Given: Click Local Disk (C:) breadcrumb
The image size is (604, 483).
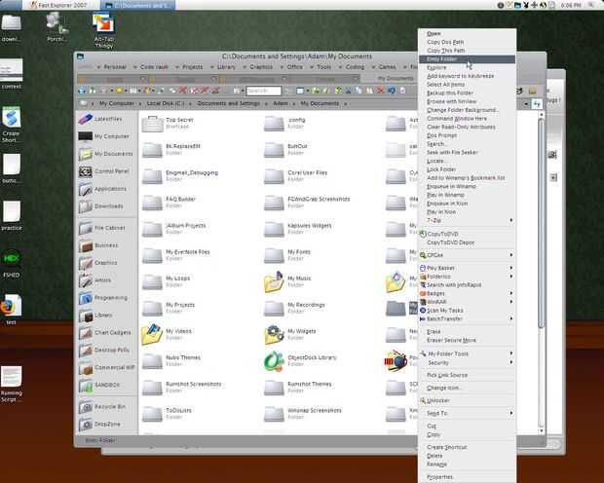Looking at the screenshot, I should click(166, 103).
